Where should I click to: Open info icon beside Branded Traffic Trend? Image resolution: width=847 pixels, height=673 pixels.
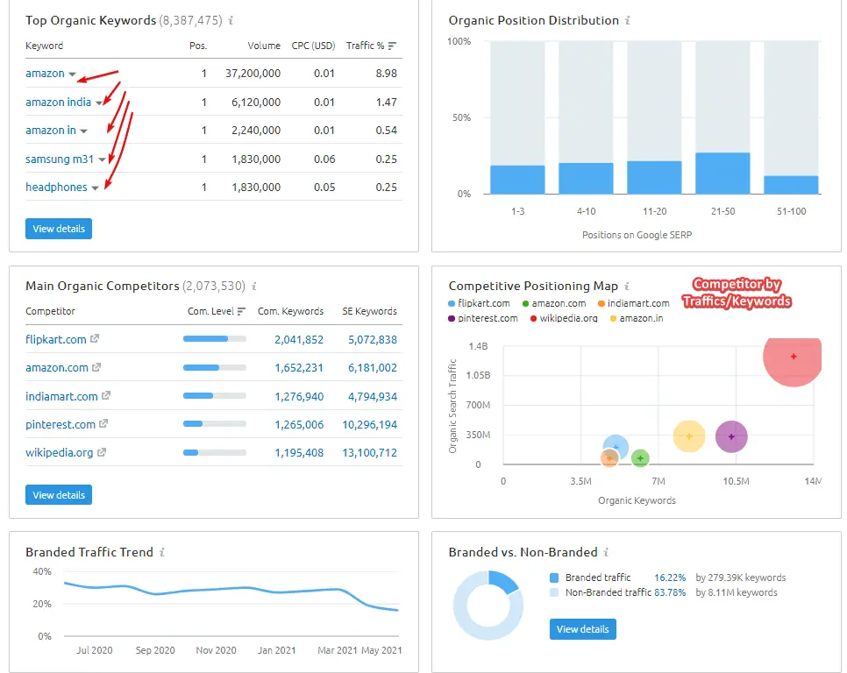(162, 552)
